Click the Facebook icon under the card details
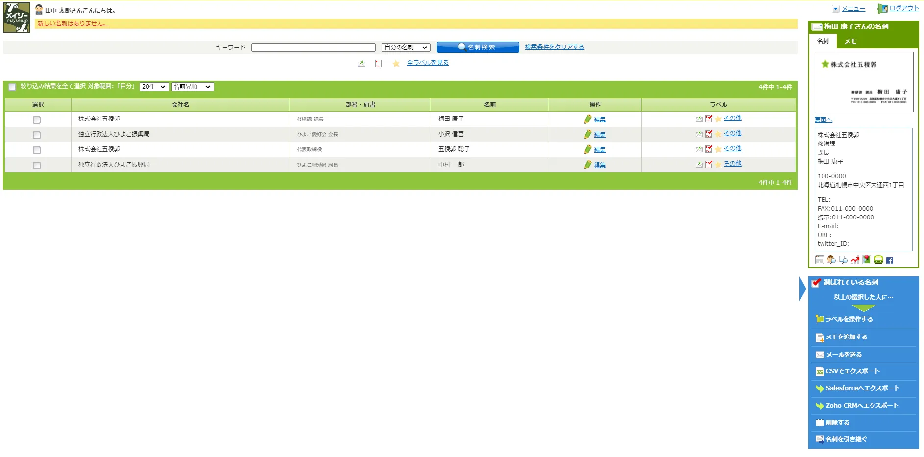 pyautogui.click(x=890, y=260)
